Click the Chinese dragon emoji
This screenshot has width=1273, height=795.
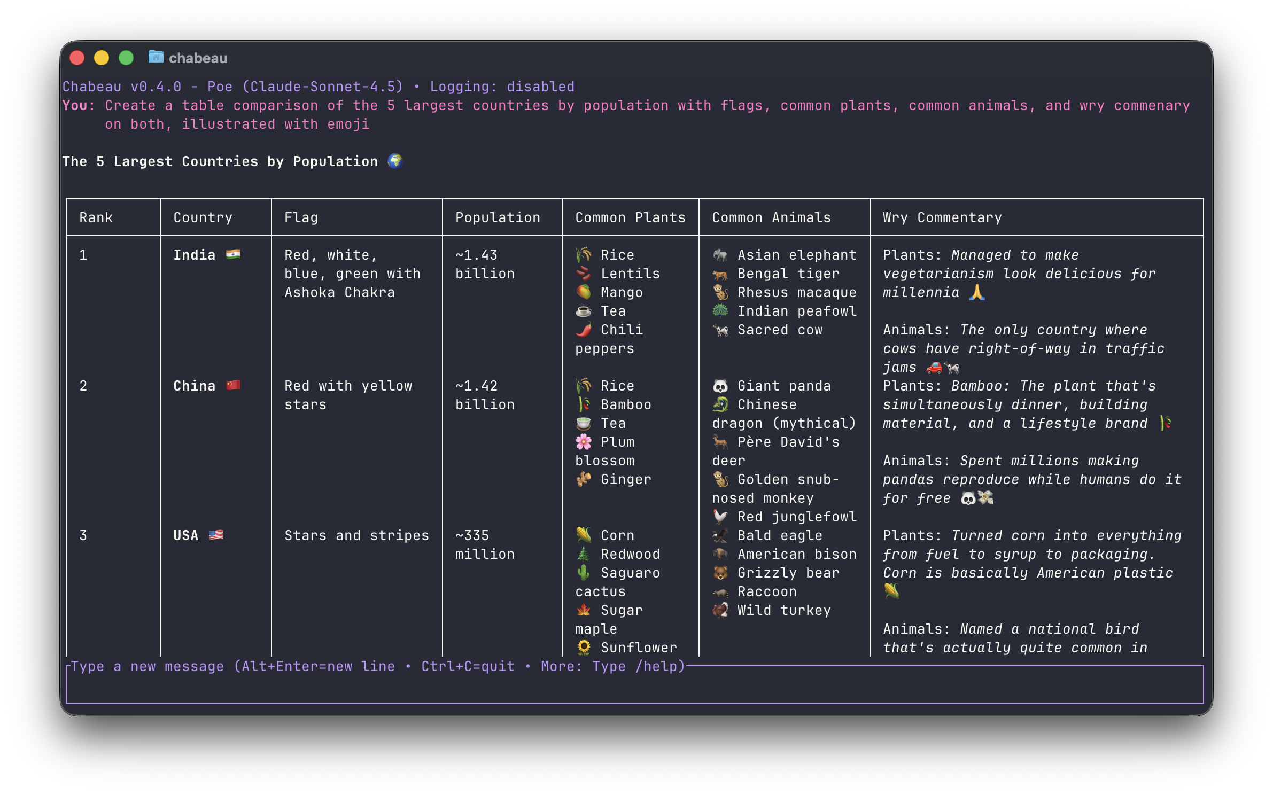[720, 404]
